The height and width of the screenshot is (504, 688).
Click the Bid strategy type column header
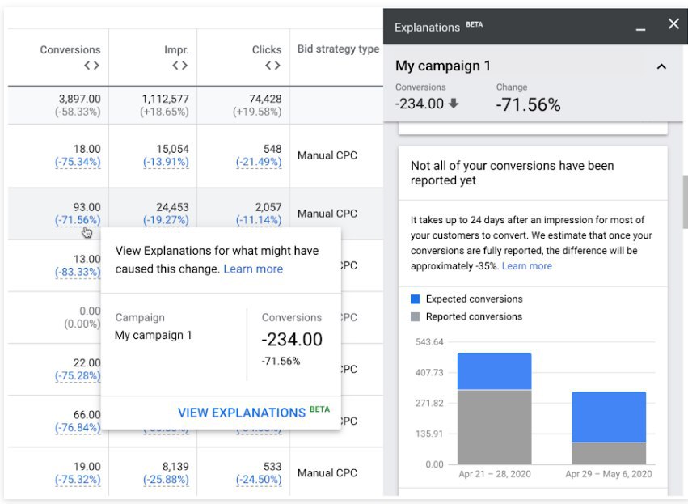(x=338, y=49)
